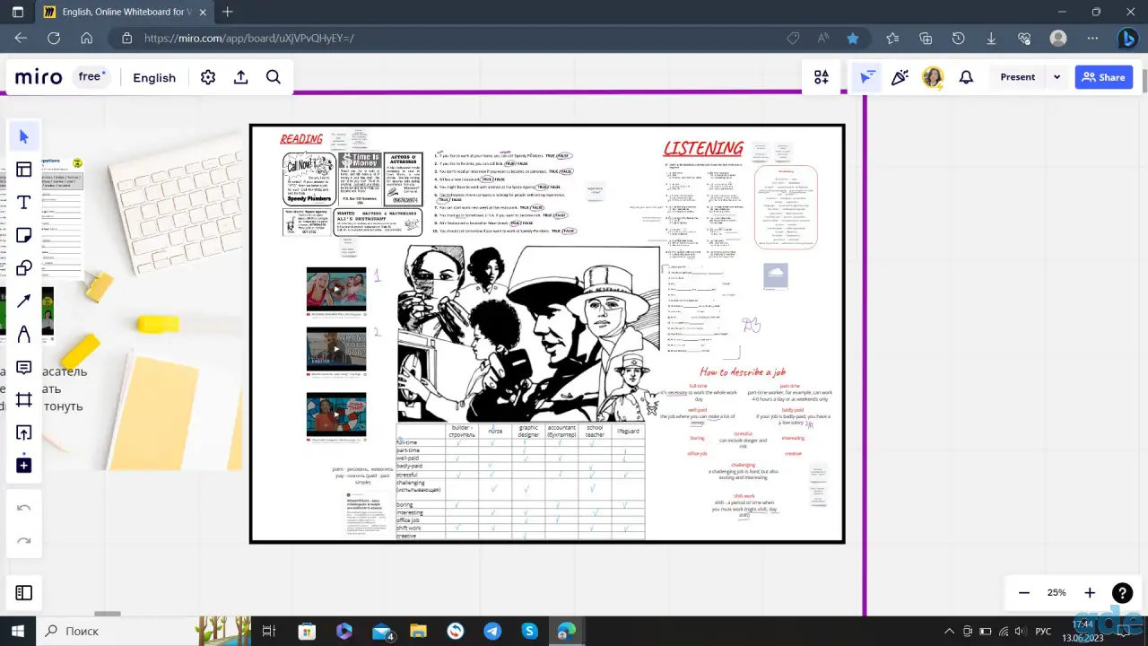This screenshot has height=646, width=1148.
Task: Select the 'lifeguard' table column header
Action: coord(629,432)
